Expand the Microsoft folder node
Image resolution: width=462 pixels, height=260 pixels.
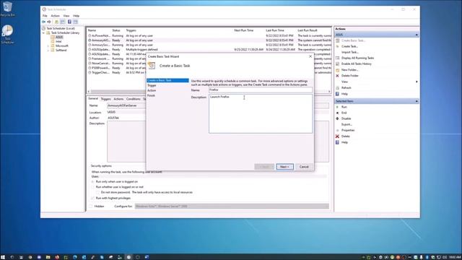(x=48, y=46)
